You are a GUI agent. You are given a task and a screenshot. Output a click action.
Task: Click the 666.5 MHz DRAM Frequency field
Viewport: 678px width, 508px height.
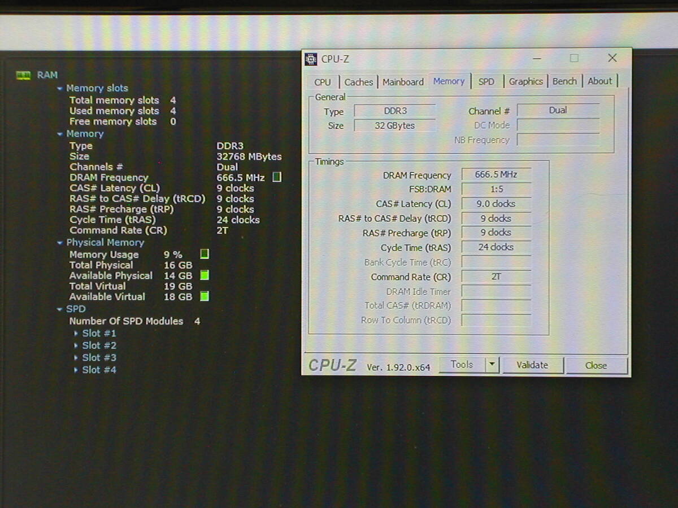[x=496, y=175]
